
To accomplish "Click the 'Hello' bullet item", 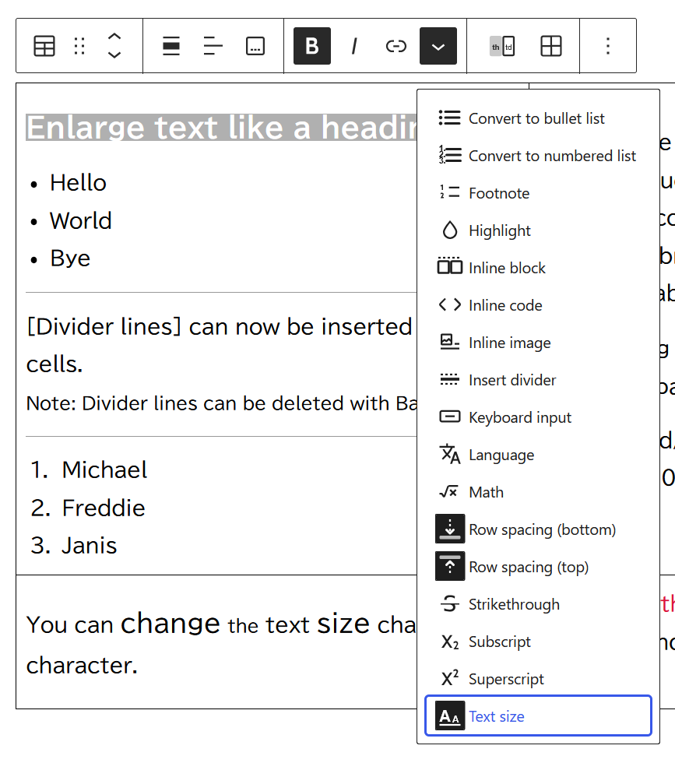I will (x=78, y=183).
